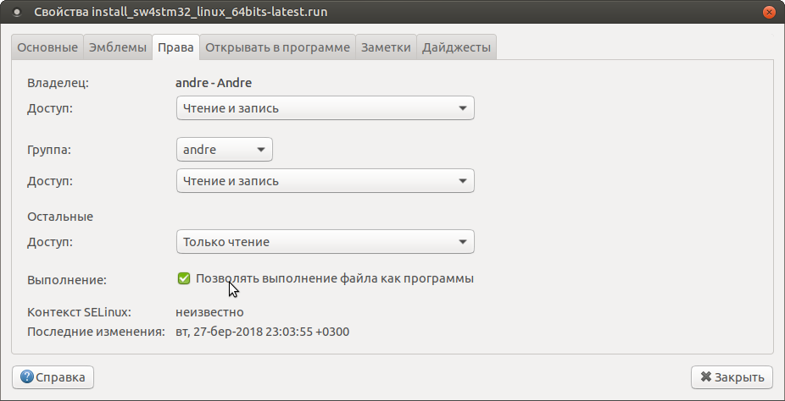Open the Остальные access dropdown Только чтение

(x=325, y=242)
